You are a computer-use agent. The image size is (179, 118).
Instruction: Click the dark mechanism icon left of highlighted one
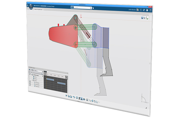(x=79, y=98)
